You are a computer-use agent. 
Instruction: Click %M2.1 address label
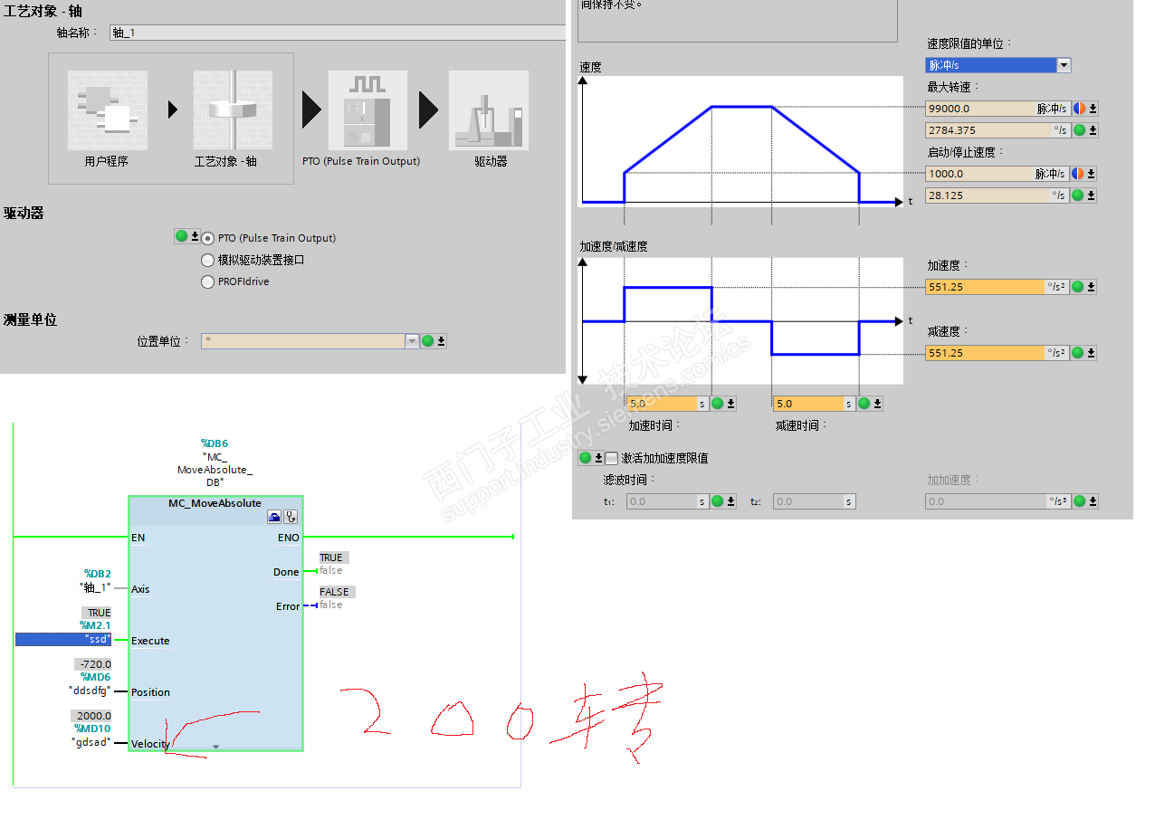coord(95,625)
